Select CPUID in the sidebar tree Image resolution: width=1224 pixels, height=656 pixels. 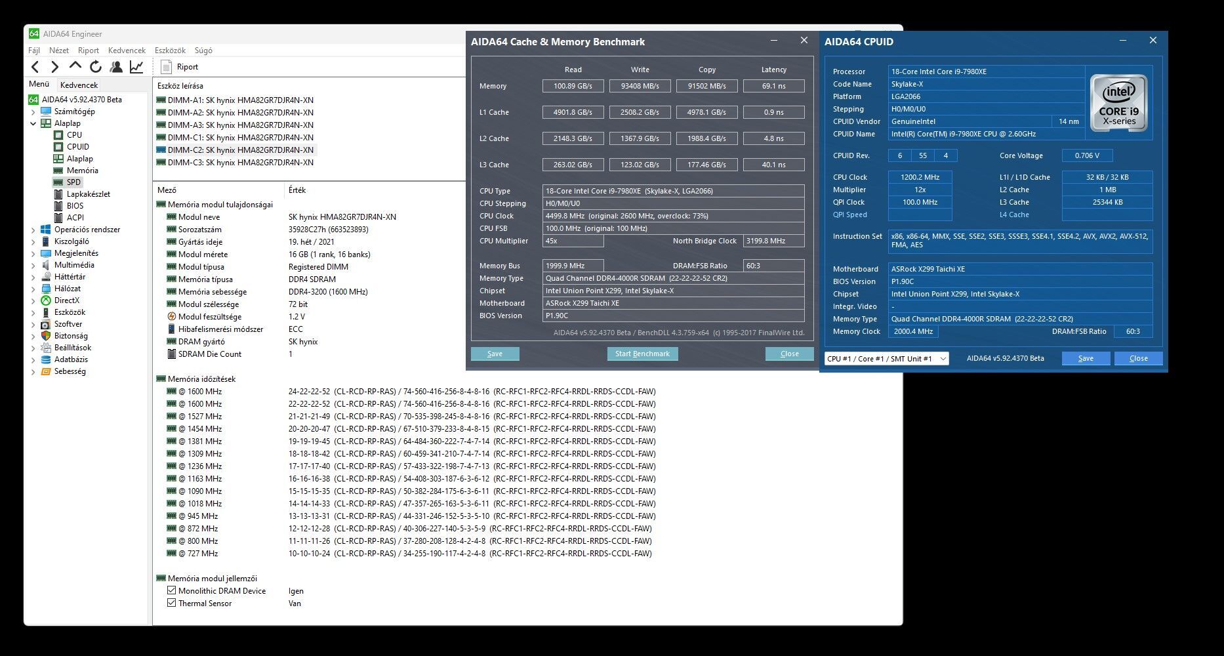click(77, 147)
